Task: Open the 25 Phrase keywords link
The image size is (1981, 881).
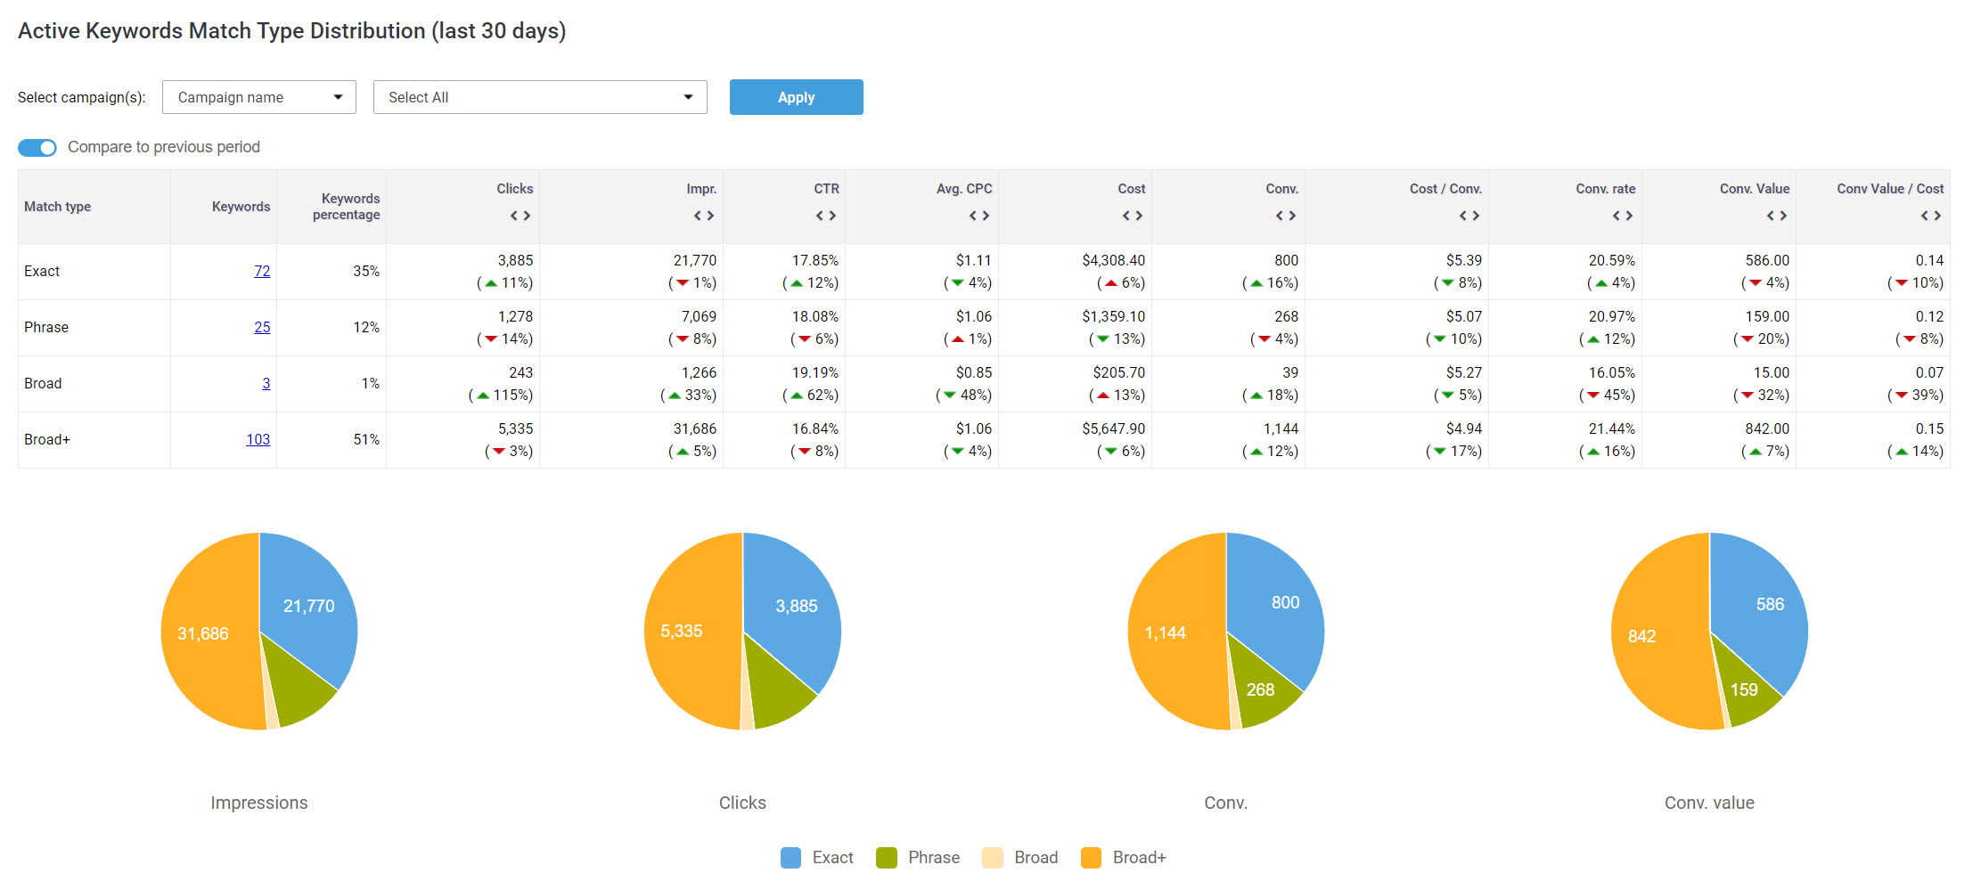Action: [x=262, y=327]
